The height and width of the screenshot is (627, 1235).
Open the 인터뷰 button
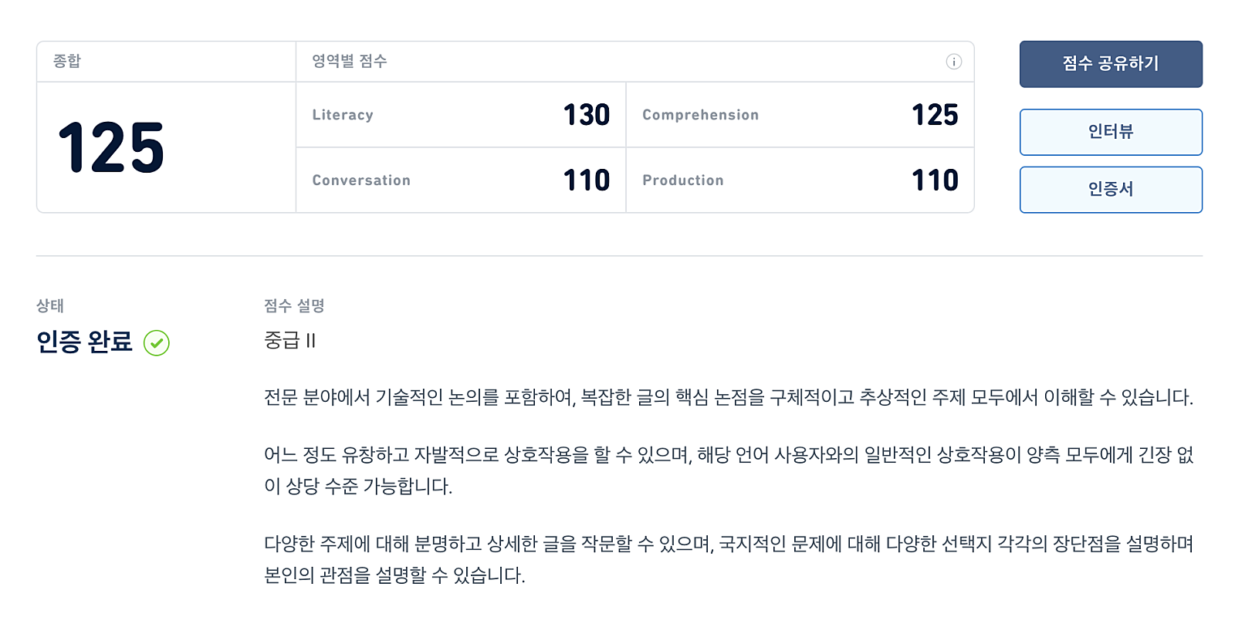[1111, 132]
